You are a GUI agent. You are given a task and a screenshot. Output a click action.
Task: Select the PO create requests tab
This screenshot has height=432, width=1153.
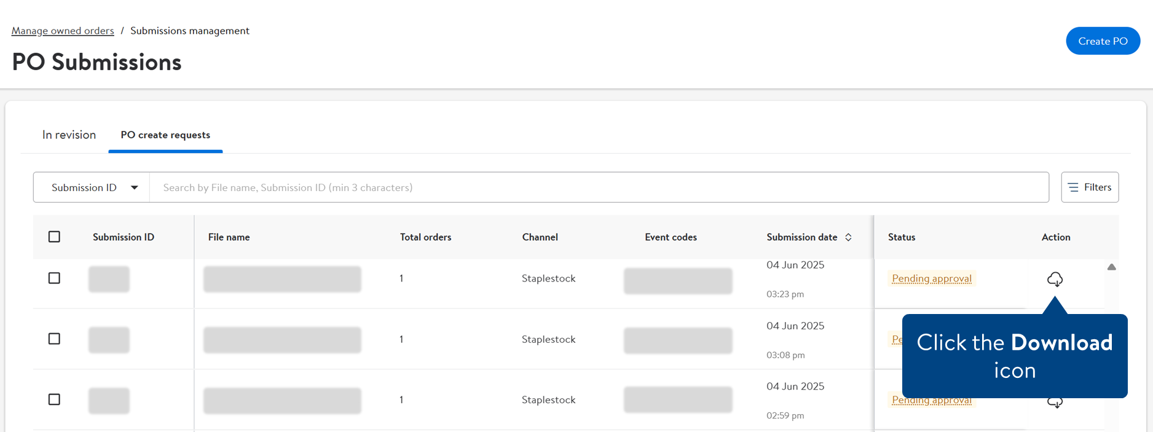point(165,135)
